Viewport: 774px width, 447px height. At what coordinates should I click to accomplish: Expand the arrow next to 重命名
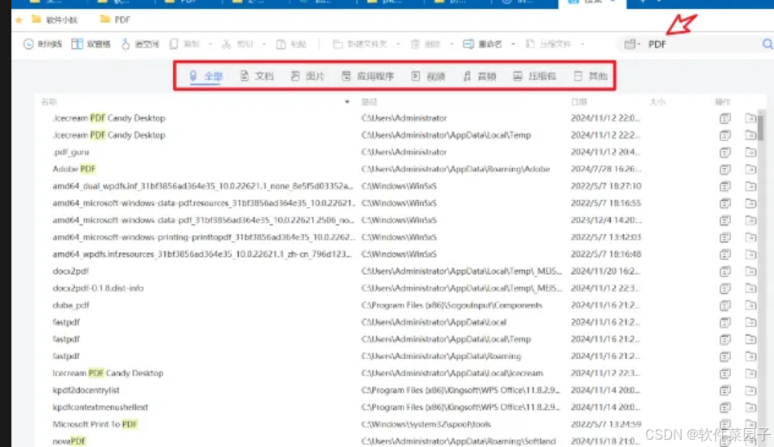pos(513,44)
